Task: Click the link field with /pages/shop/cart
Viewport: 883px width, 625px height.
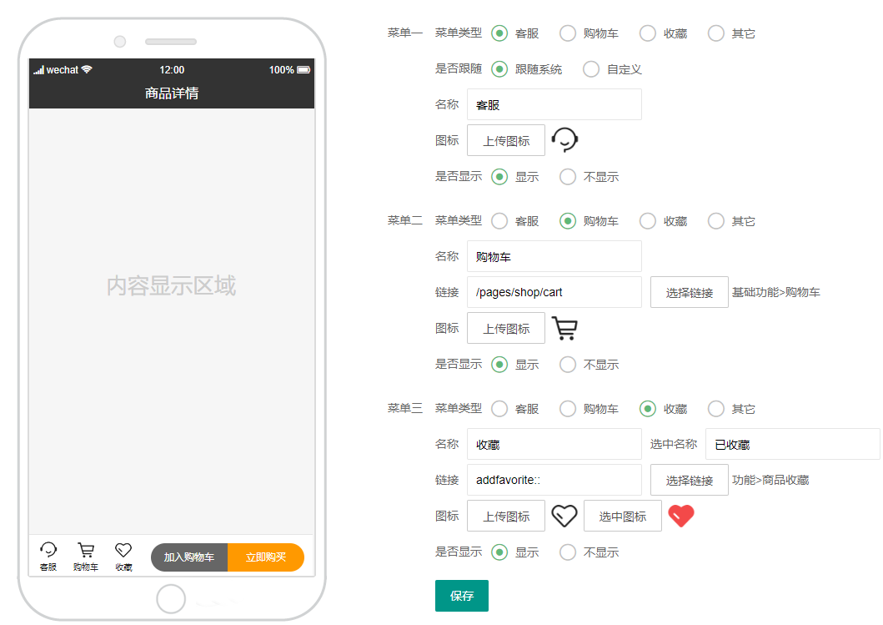Action: [554, 292]
